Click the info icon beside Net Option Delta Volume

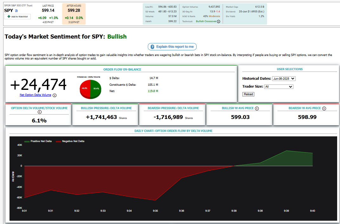(55, 95)
